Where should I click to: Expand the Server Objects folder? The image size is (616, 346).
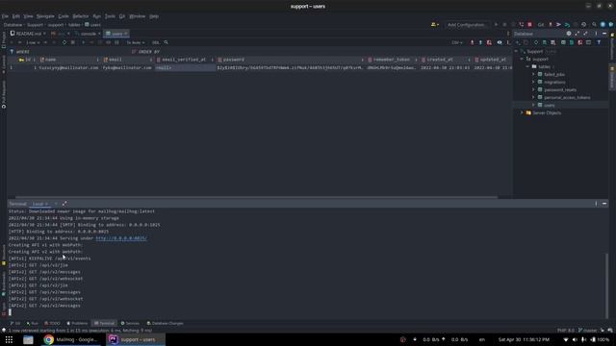[x=522, y=113]
